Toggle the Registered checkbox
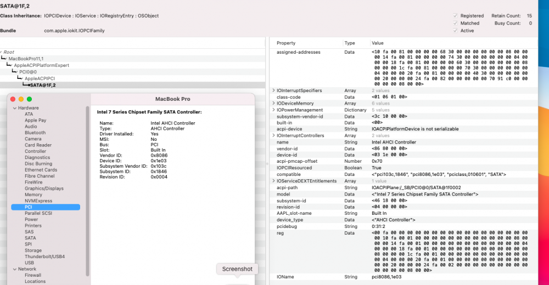The height and width of the screenshot is (285, 549). click(x=455, y=16)
